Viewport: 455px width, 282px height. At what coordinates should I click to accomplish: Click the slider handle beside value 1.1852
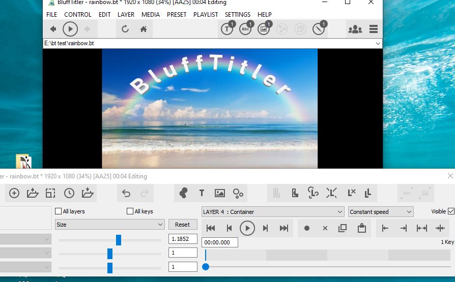tap(119, 240)
